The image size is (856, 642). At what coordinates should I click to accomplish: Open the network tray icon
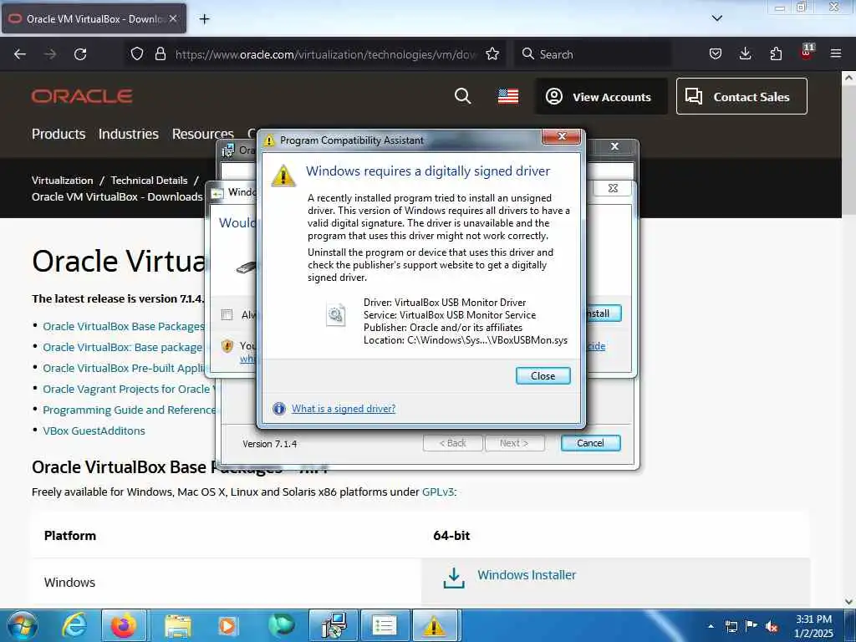point(731,626)
